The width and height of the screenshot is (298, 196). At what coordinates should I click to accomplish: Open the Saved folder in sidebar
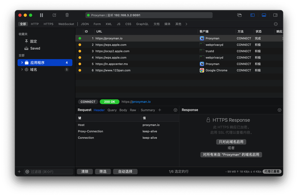pyautogui.click(x=35, y=48)
